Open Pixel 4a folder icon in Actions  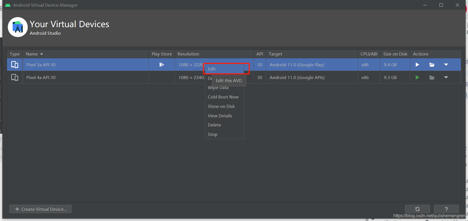coord(432,77)
